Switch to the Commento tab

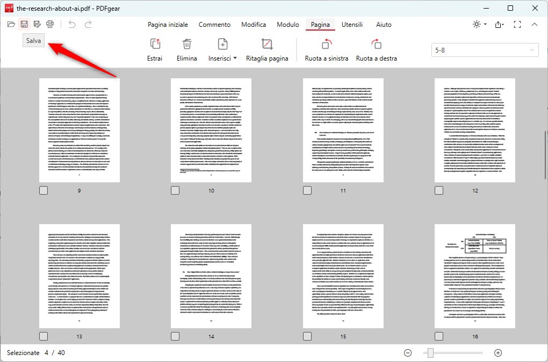pyautogui.click(x=214, y=24)
